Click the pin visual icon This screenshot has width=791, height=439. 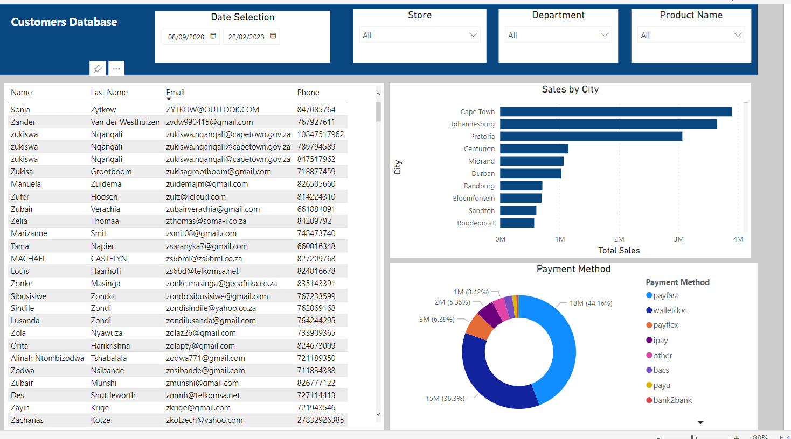[x=98, y=68]
